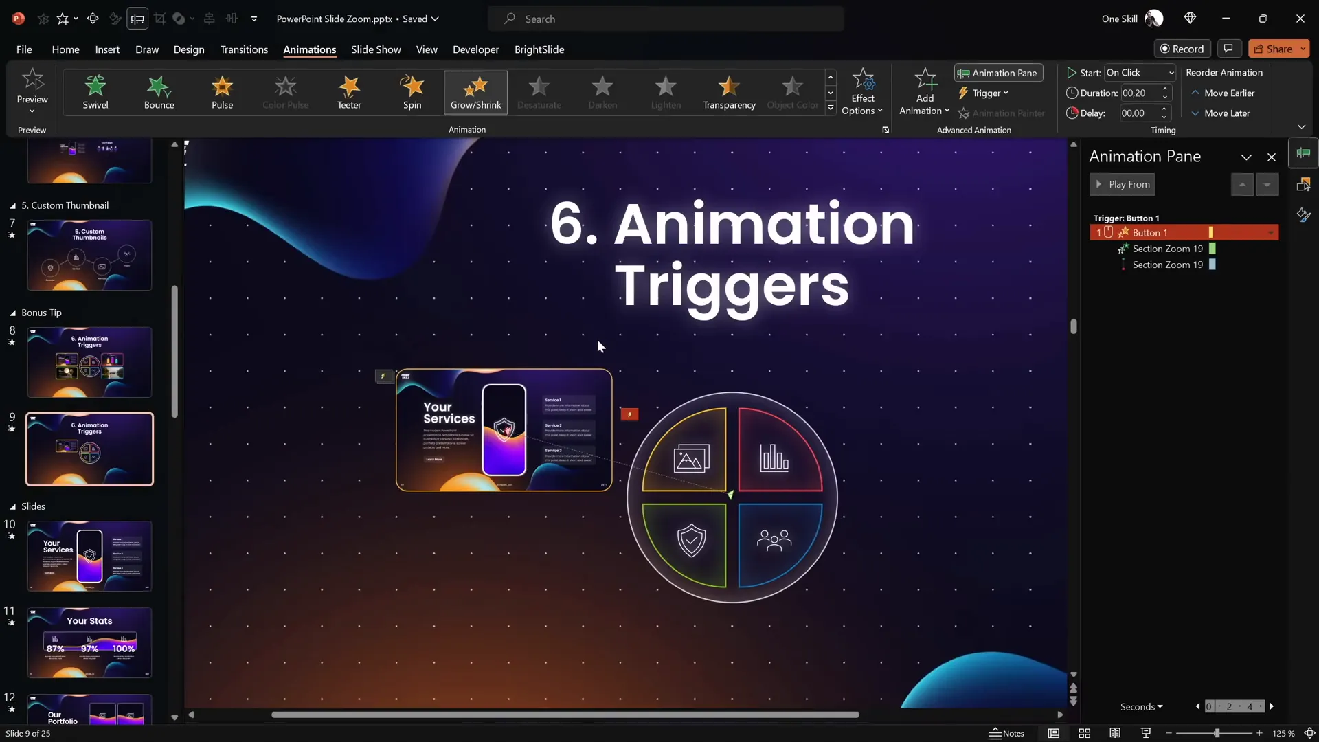Apply the Swivel animation effect
This screenshot has width=1319, height=742.
pos(95,92)
